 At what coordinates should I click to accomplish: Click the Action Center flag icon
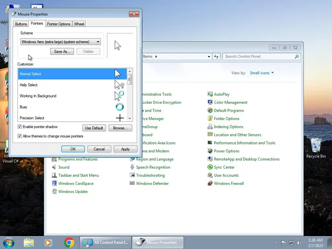pos(283,243)
